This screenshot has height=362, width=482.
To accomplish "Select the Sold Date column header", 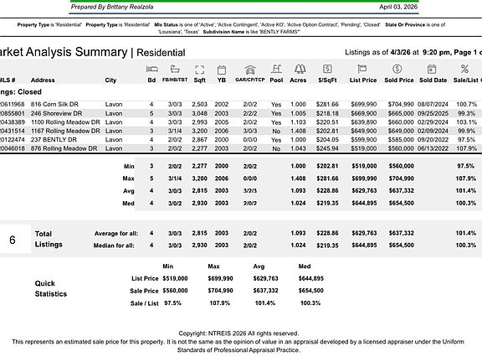I will (433, 80).
